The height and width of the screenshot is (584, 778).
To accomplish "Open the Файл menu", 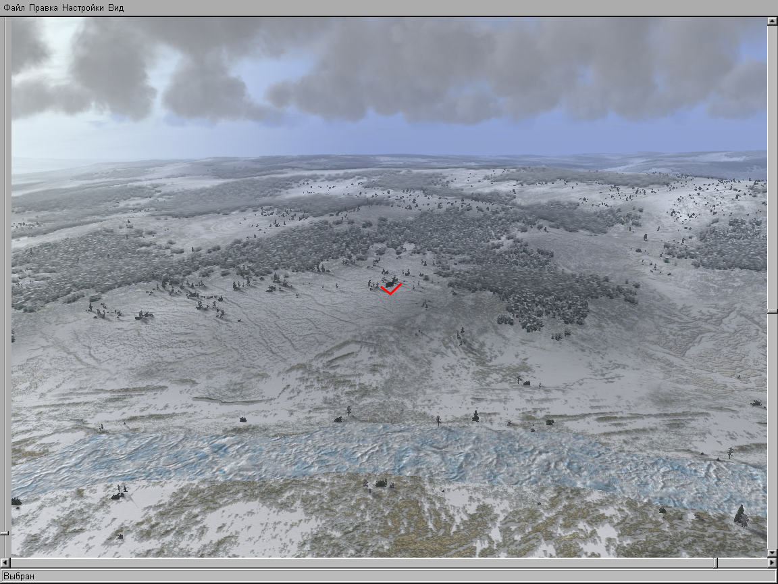I will 14,8.
